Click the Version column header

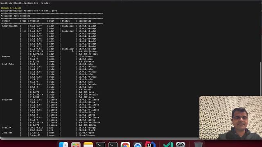(34, 21)
